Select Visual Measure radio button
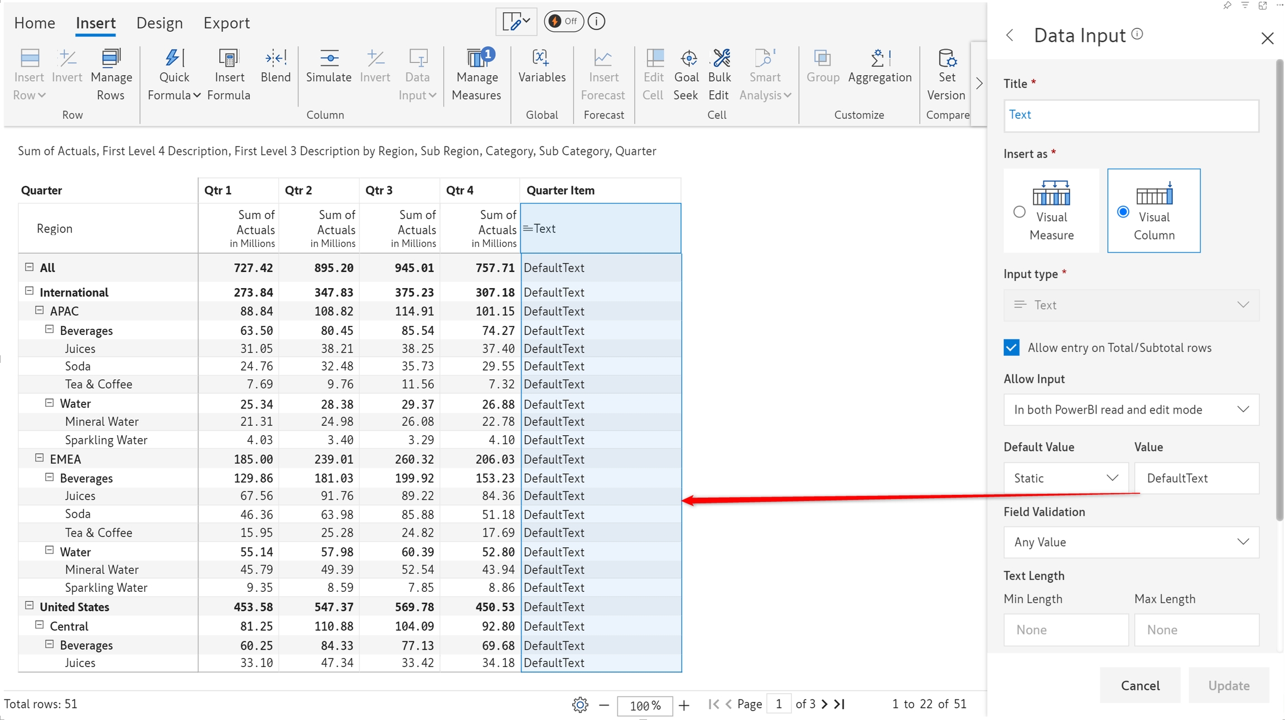 tap(1019, 212)
